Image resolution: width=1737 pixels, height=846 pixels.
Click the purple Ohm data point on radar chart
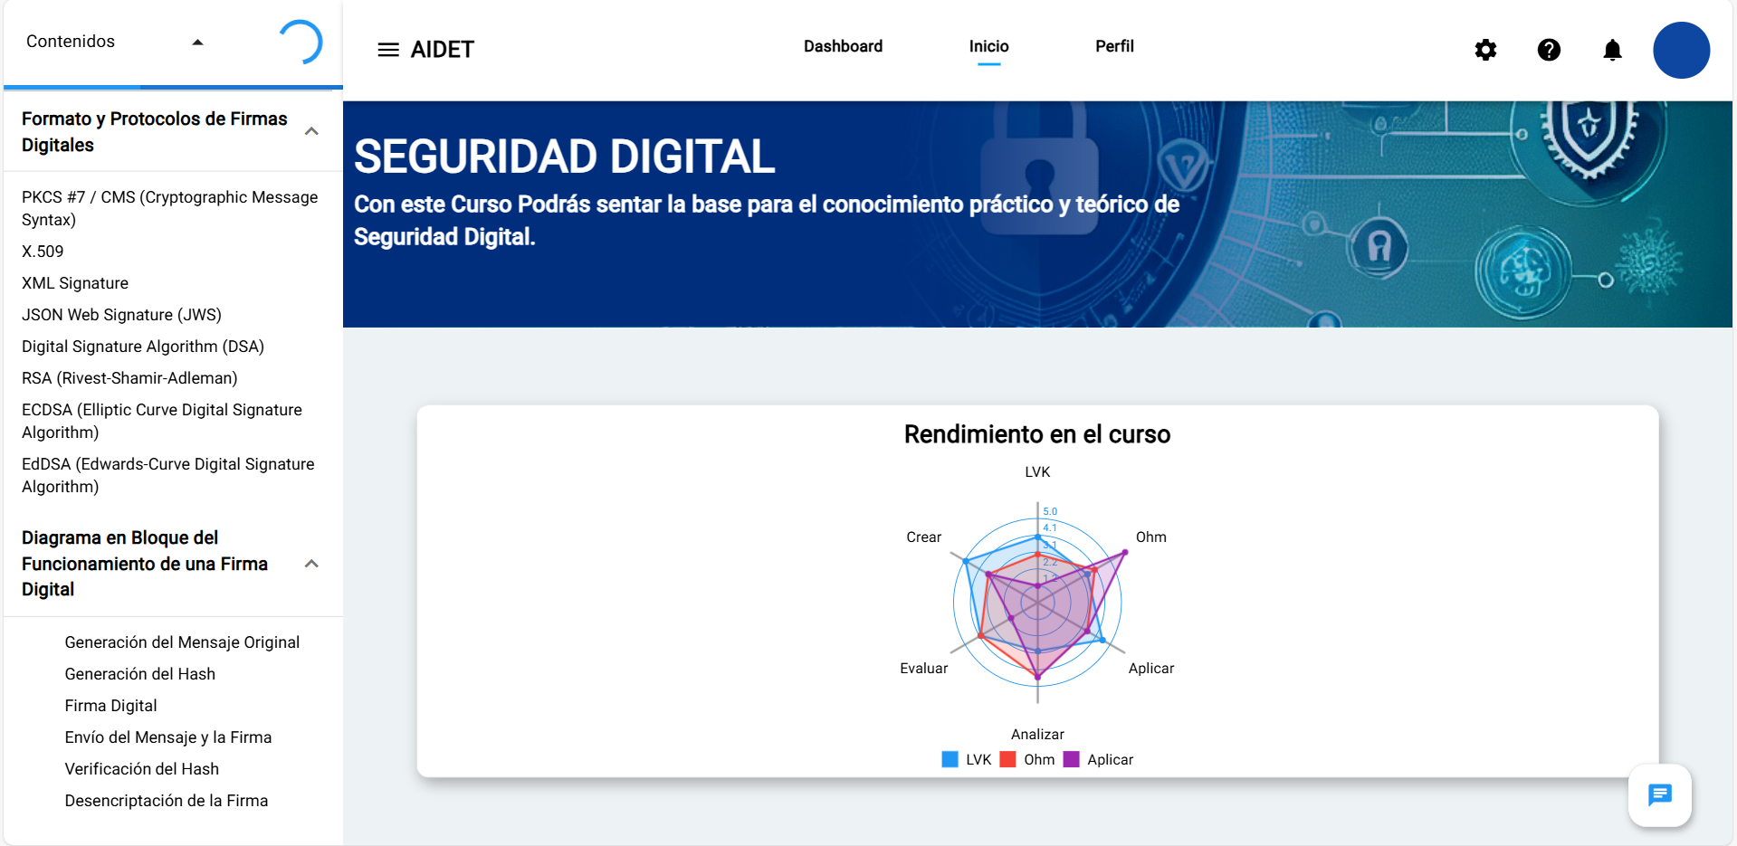tap(1125, 552)
